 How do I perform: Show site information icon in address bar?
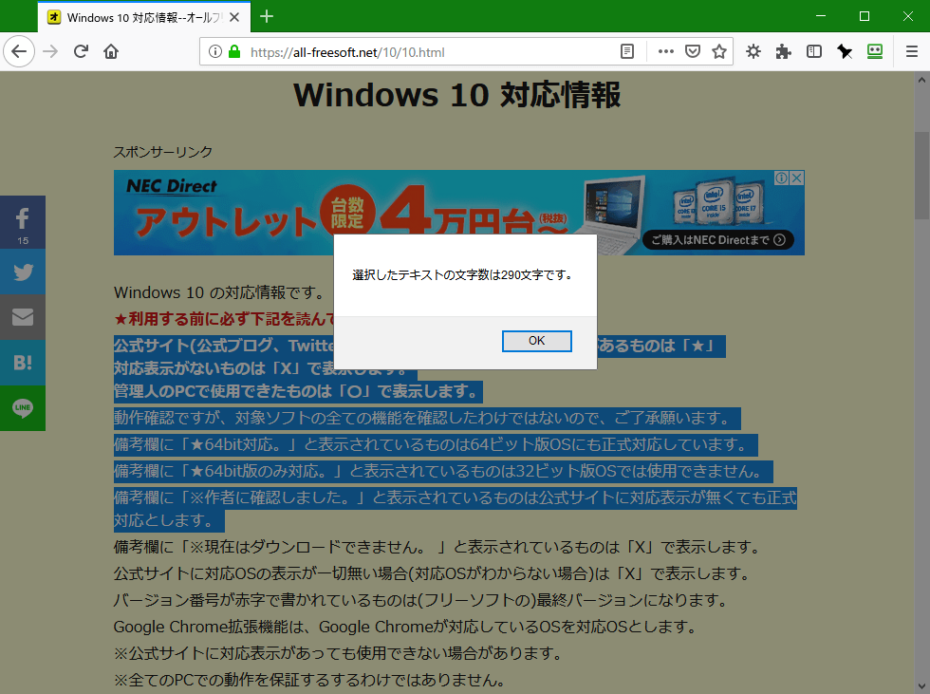[215, 51]
